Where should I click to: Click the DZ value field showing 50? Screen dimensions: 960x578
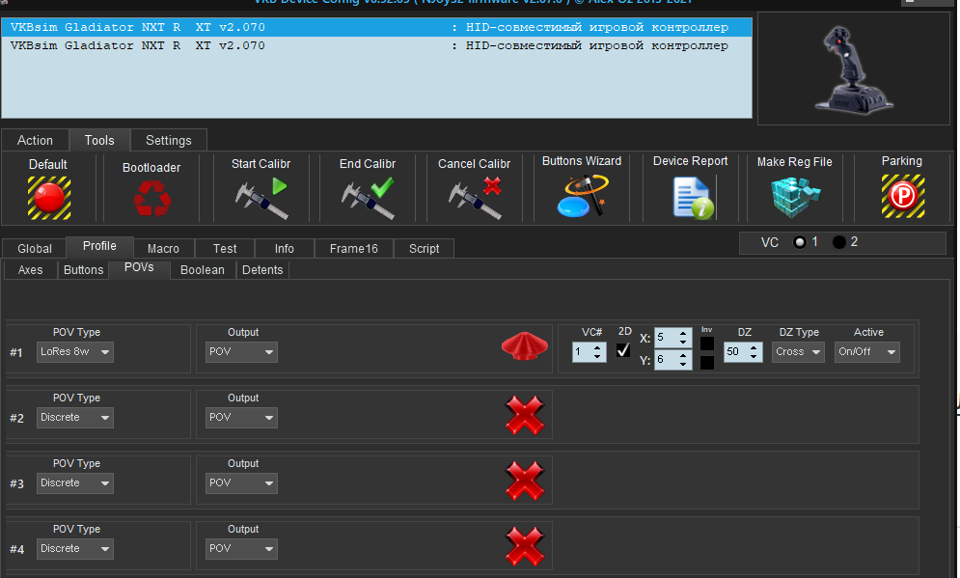tap(743, 352)
